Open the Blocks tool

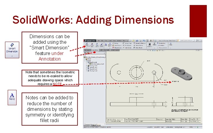tap(155, 44)
